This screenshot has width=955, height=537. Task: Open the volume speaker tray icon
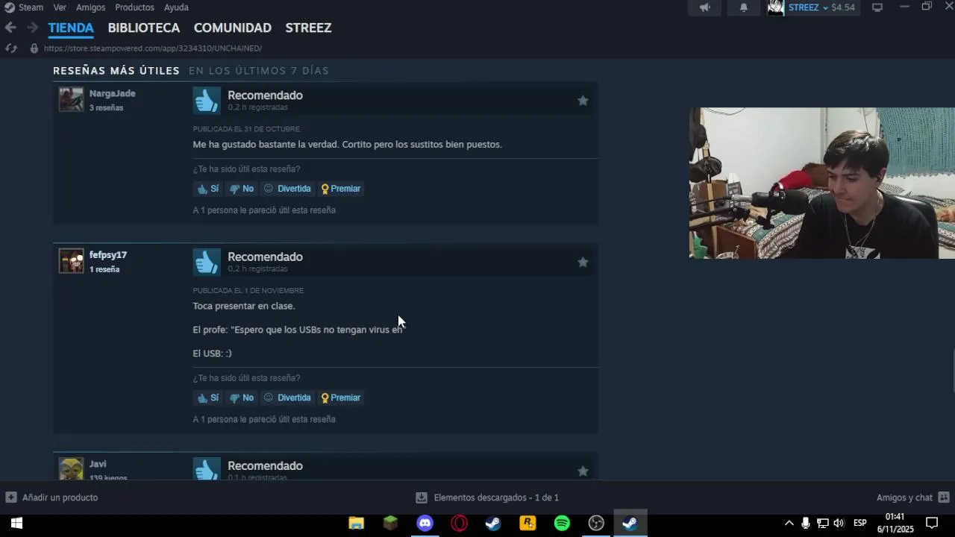pos(839,524)
